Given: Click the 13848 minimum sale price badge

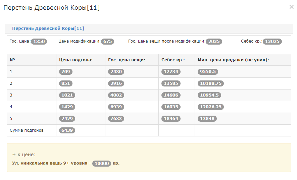Looking at the screenshot, I should coord(207,119).
